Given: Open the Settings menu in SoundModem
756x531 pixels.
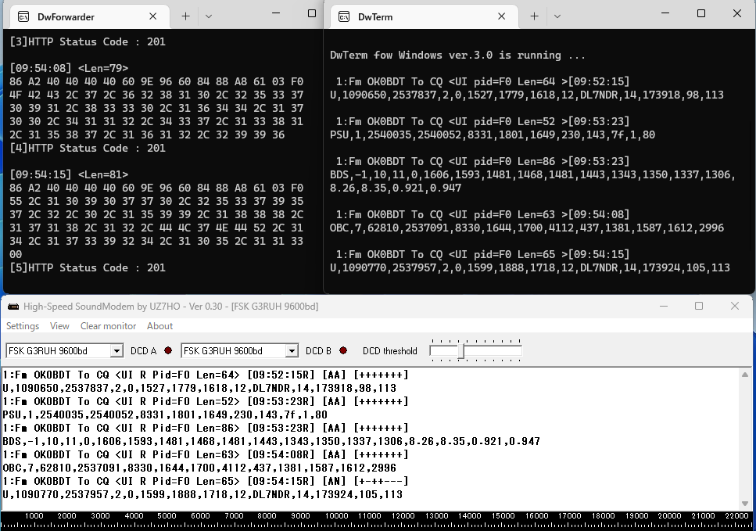Looking at the screenshot, I should (23, 326).
